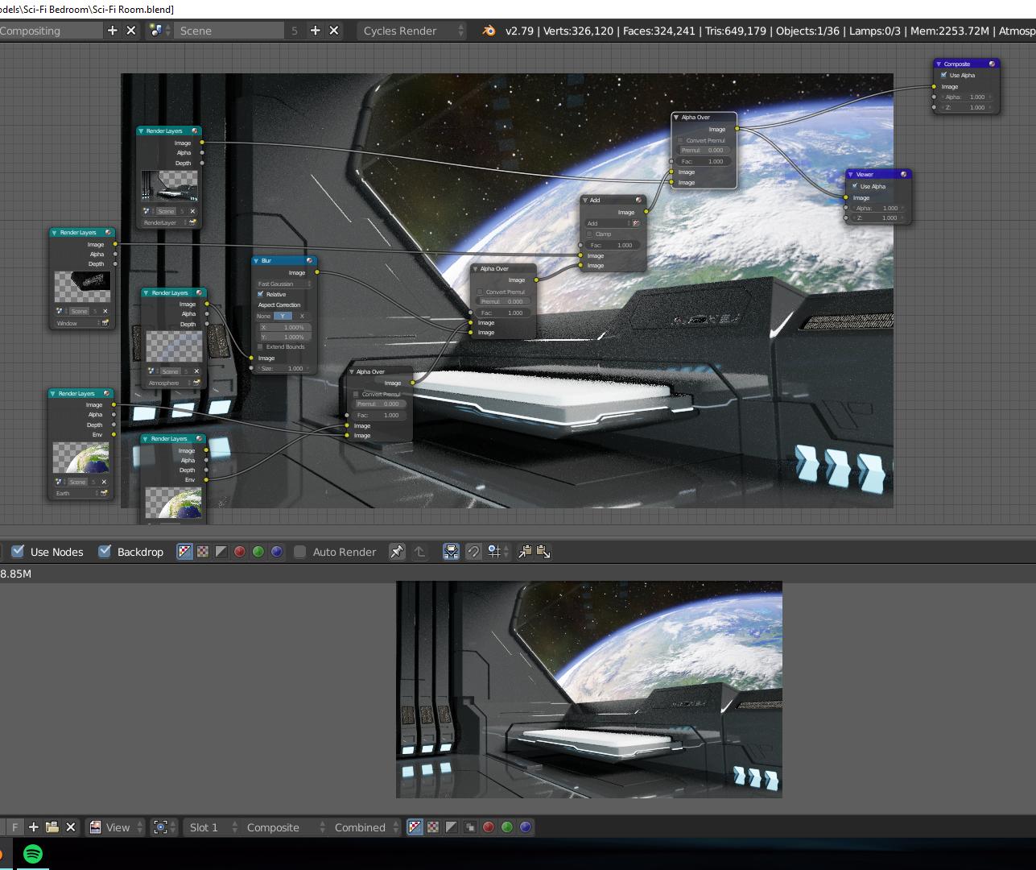Disable the Backdrop checkbox
Screen dimensions: 1036x870
[x=105, y=552]
